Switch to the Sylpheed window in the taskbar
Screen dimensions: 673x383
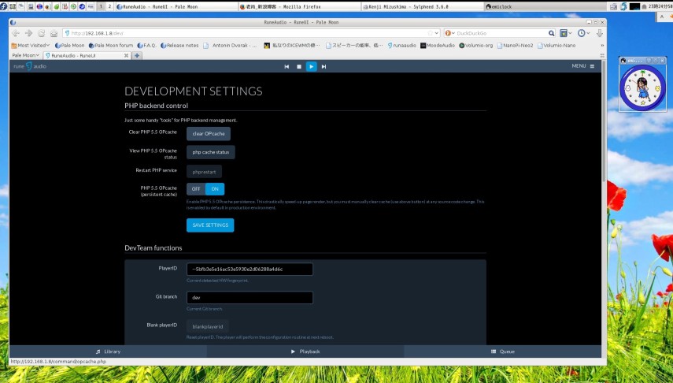421,6
